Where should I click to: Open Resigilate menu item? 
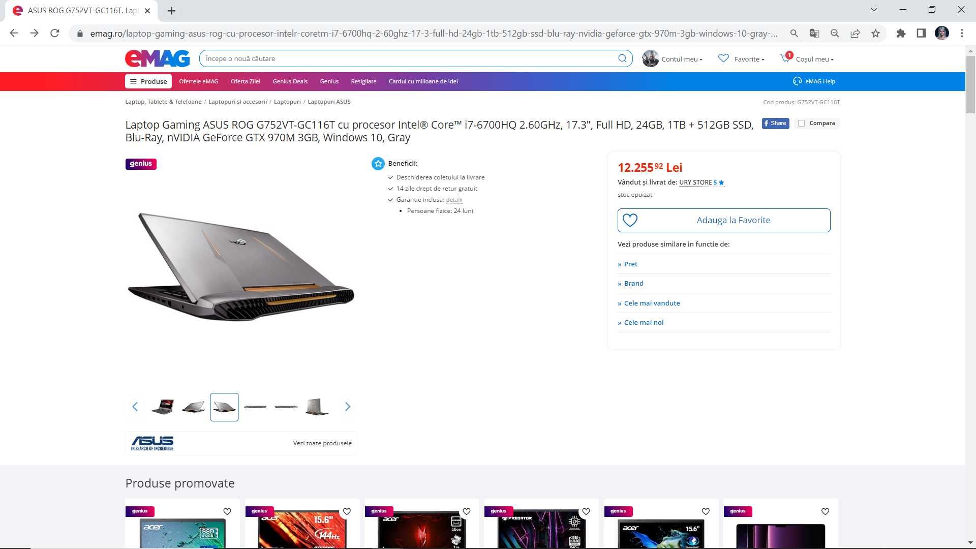[x=363, y=81]
